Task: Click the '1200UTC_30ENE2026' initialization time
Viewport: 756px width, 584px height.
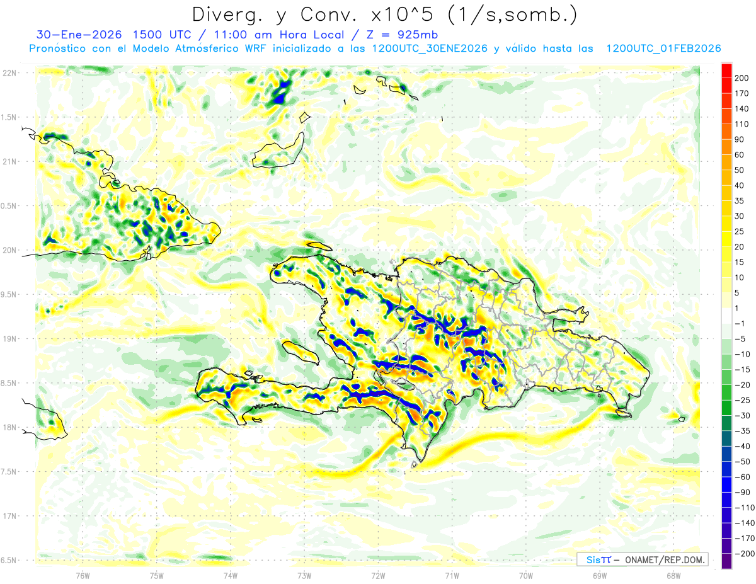Action: click(x=430, y=49)
